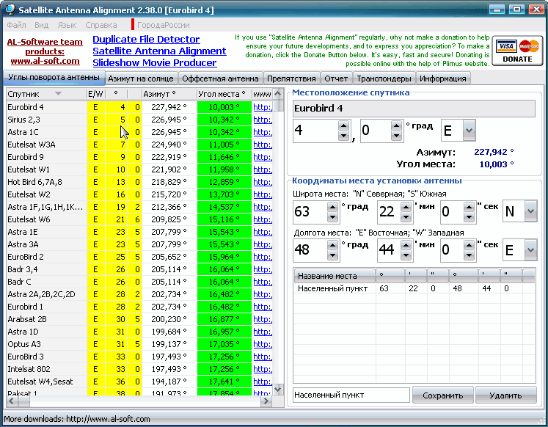Select Arabsat 2B satellite row

coord(140,319)
